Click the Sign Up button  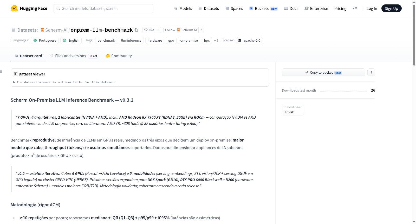tap(391, 8)
